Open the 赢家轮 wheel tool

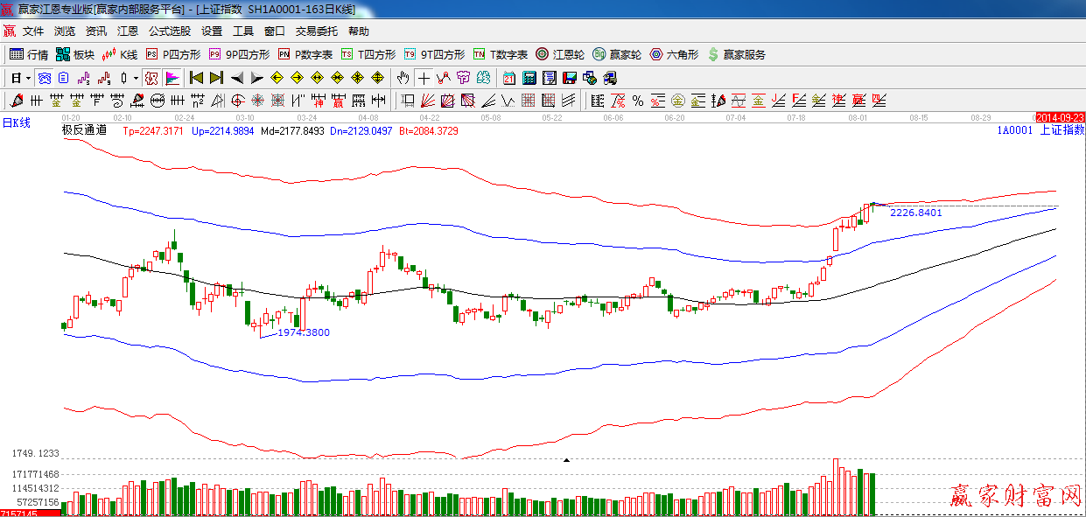616,54
